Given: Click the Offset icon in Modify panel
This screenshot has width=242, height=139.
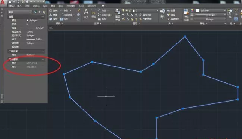Looking at the screenshot, I should (x=78, y=19).
